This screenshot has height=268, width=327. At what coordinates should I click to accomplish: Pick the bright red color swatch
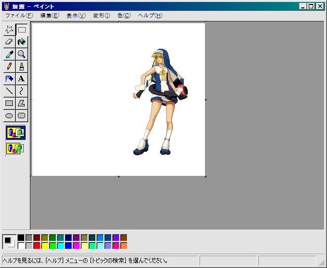[37, 245]
